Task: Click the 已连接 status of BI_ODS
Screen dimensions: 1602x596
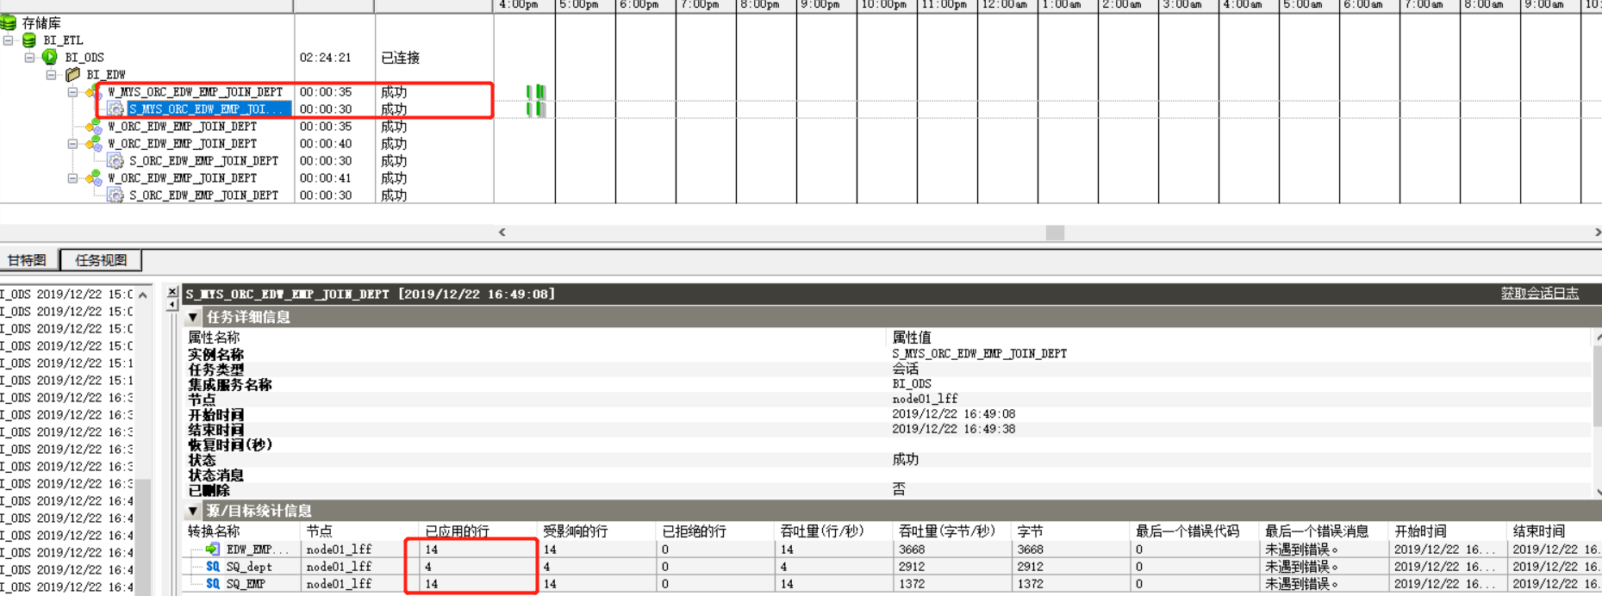Action: [401, 58]
